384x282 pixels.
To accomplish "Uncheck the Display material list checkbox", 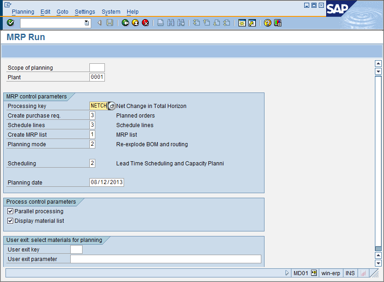I will pos(10,221).
